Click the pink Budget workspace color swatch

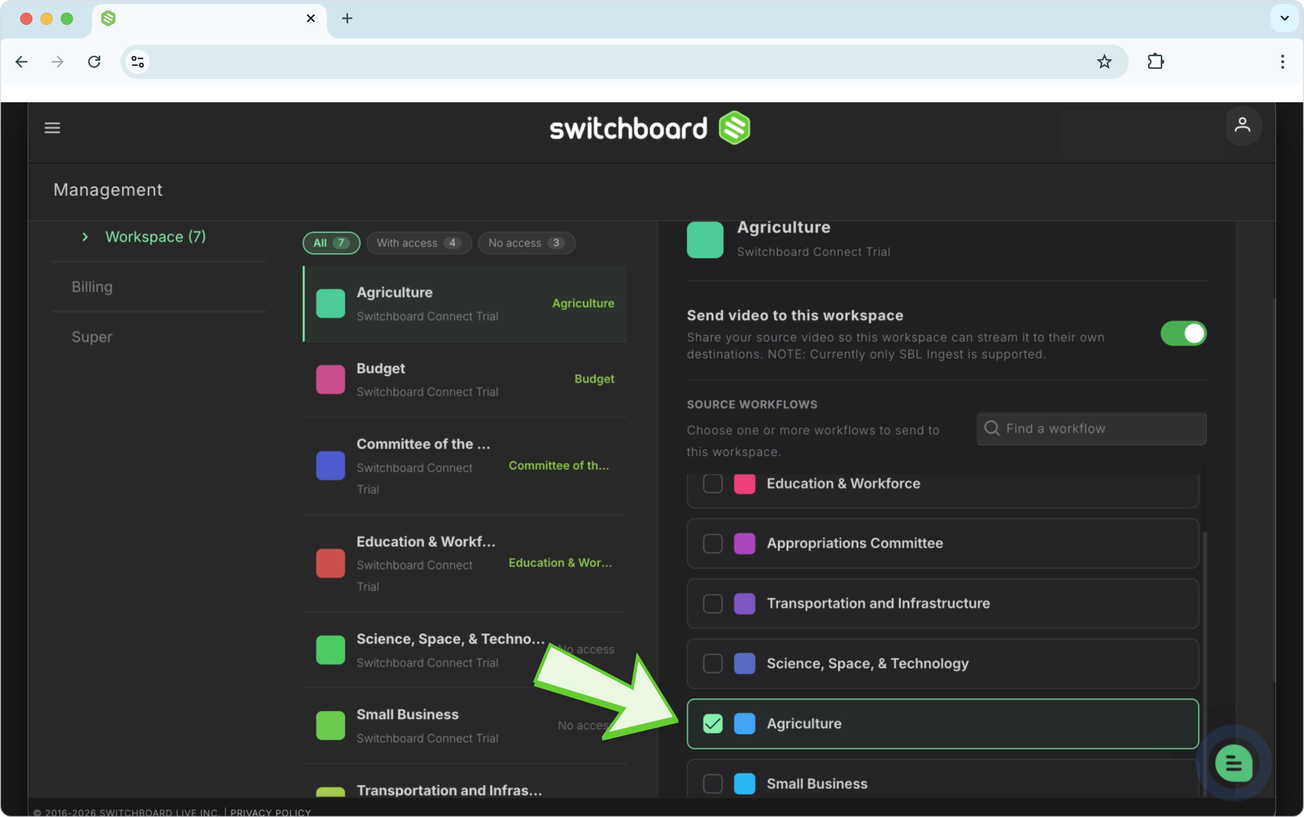tap(330, 379)
